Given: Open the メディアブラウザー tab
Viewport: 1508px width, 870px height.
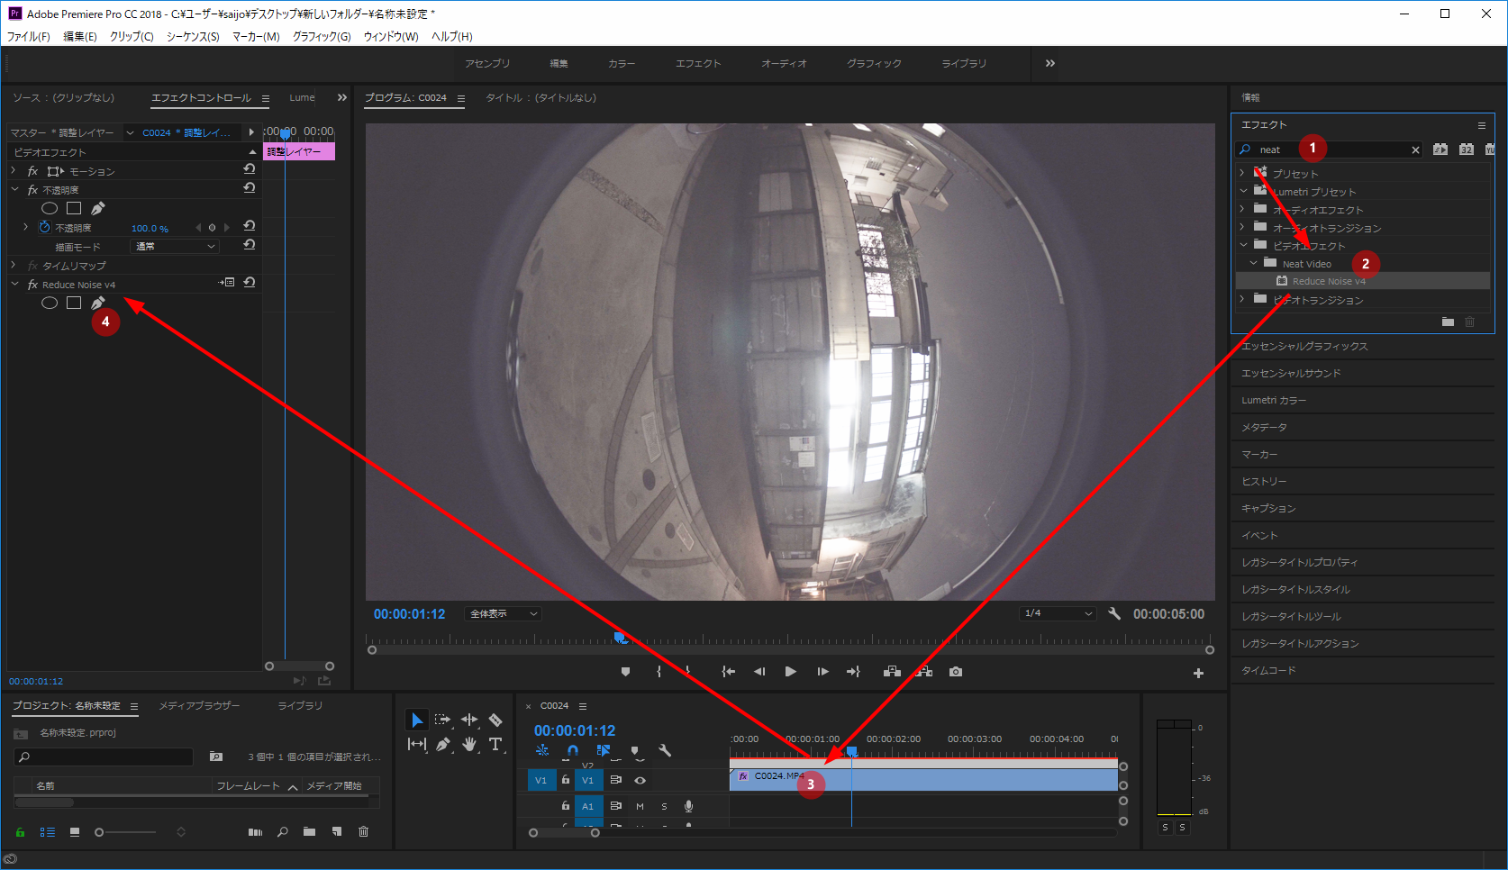Looking at the screenshot, I should click(199, 705).
